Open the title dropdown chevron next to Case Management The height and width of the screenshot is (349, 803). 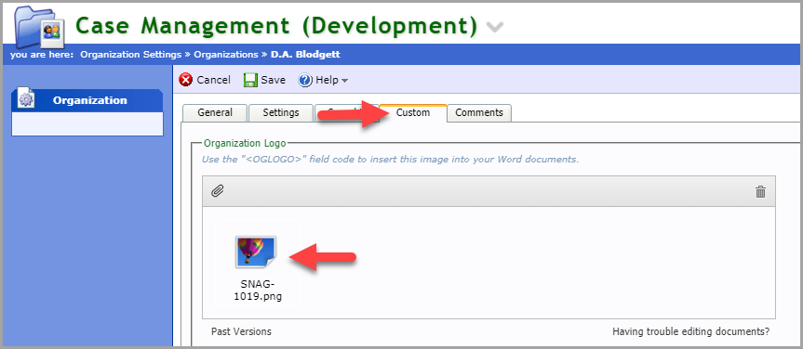495,27
